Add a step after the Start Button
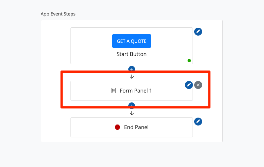 coord(132,69)
